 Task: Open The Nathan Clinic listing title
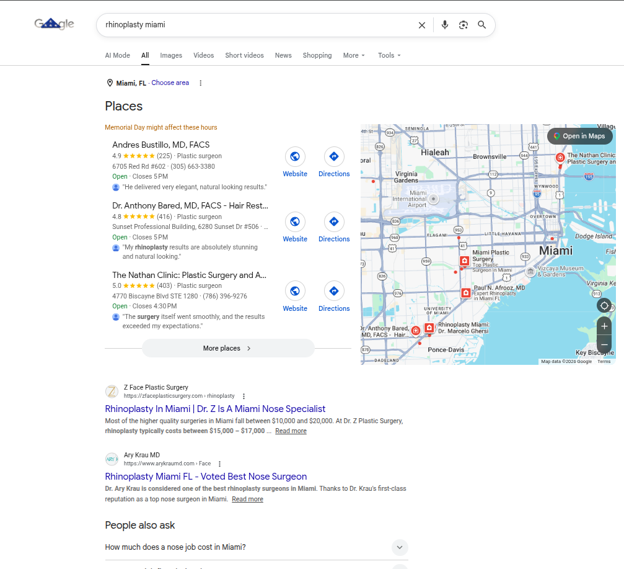tap(190, 275)
